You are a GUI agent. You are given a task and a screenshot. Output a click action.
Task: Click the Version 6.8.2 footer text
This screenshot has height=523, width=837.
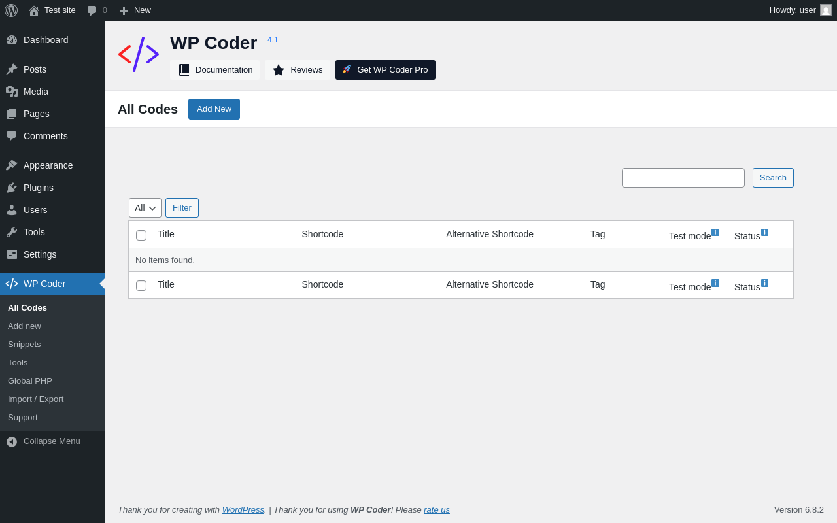[x=799, y=510]
